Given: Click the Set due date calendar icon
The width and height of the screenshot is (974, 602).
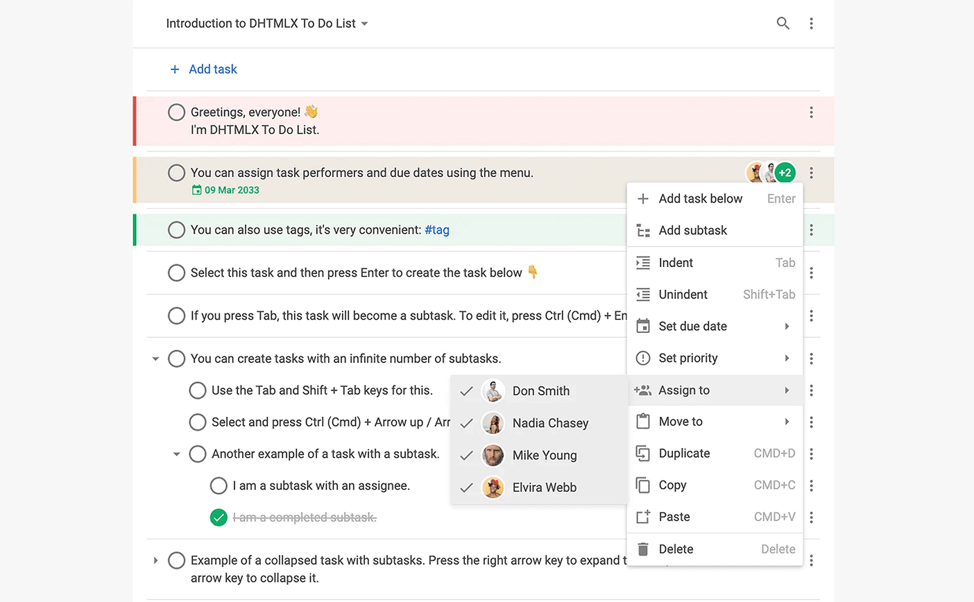Looking at the screenshot, I should (x=643, y=326).
